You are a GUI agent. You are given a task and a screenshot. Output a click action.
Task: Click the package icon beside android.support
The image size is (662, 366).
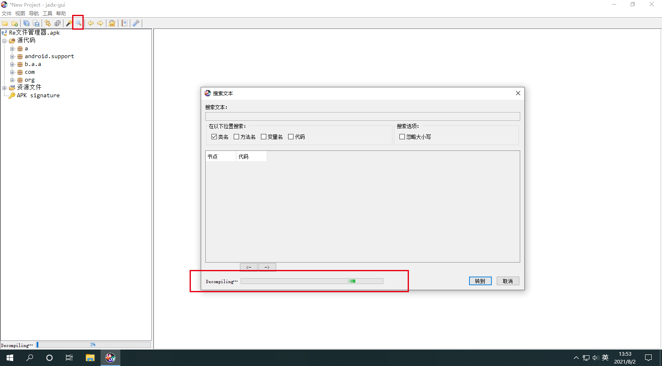[20, 56]
